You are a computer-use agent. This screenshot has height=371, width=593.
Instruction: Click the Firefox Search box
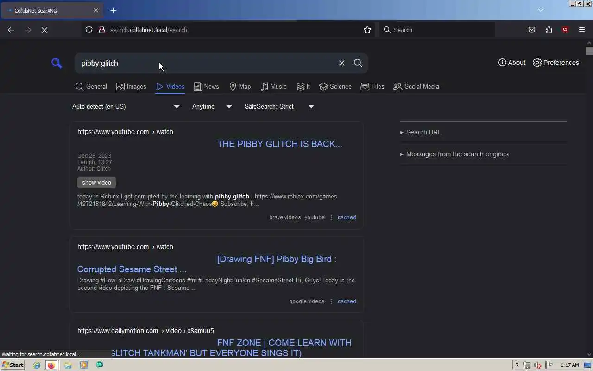(x=437, y=30)
